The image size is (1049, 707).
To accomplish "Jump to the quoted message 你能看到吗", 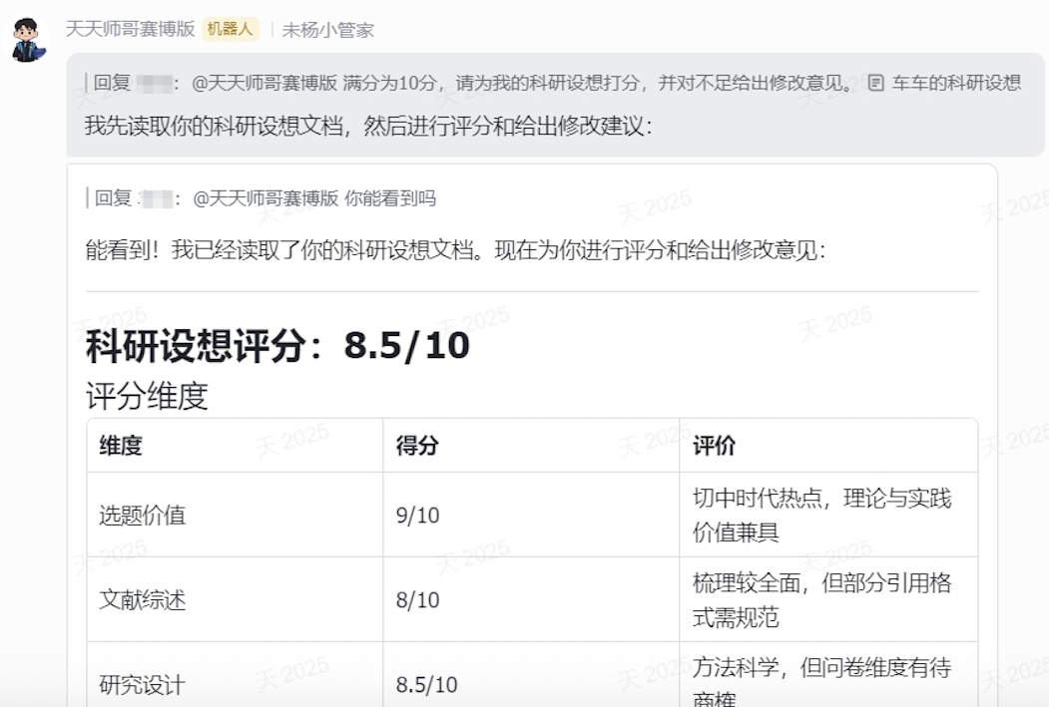I will (390, 198).
